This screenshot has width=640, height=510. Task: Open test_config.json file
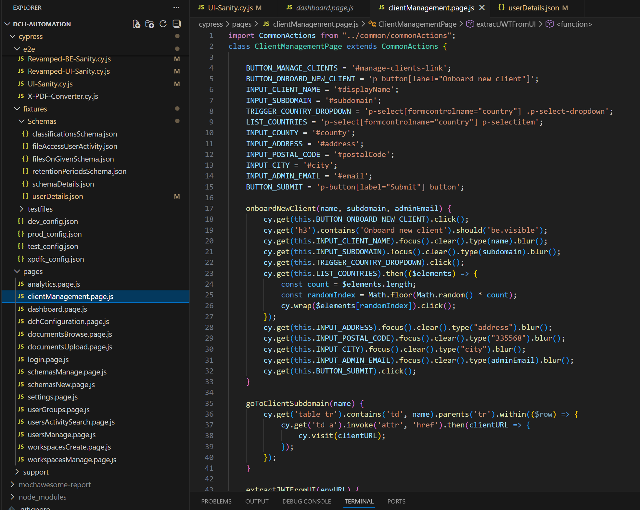tap(53, 246)
